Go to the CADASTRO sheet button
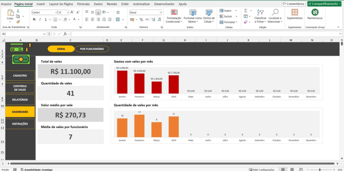Image resolution: width=344 pixels, height=171 pixels. click(20, 76)
